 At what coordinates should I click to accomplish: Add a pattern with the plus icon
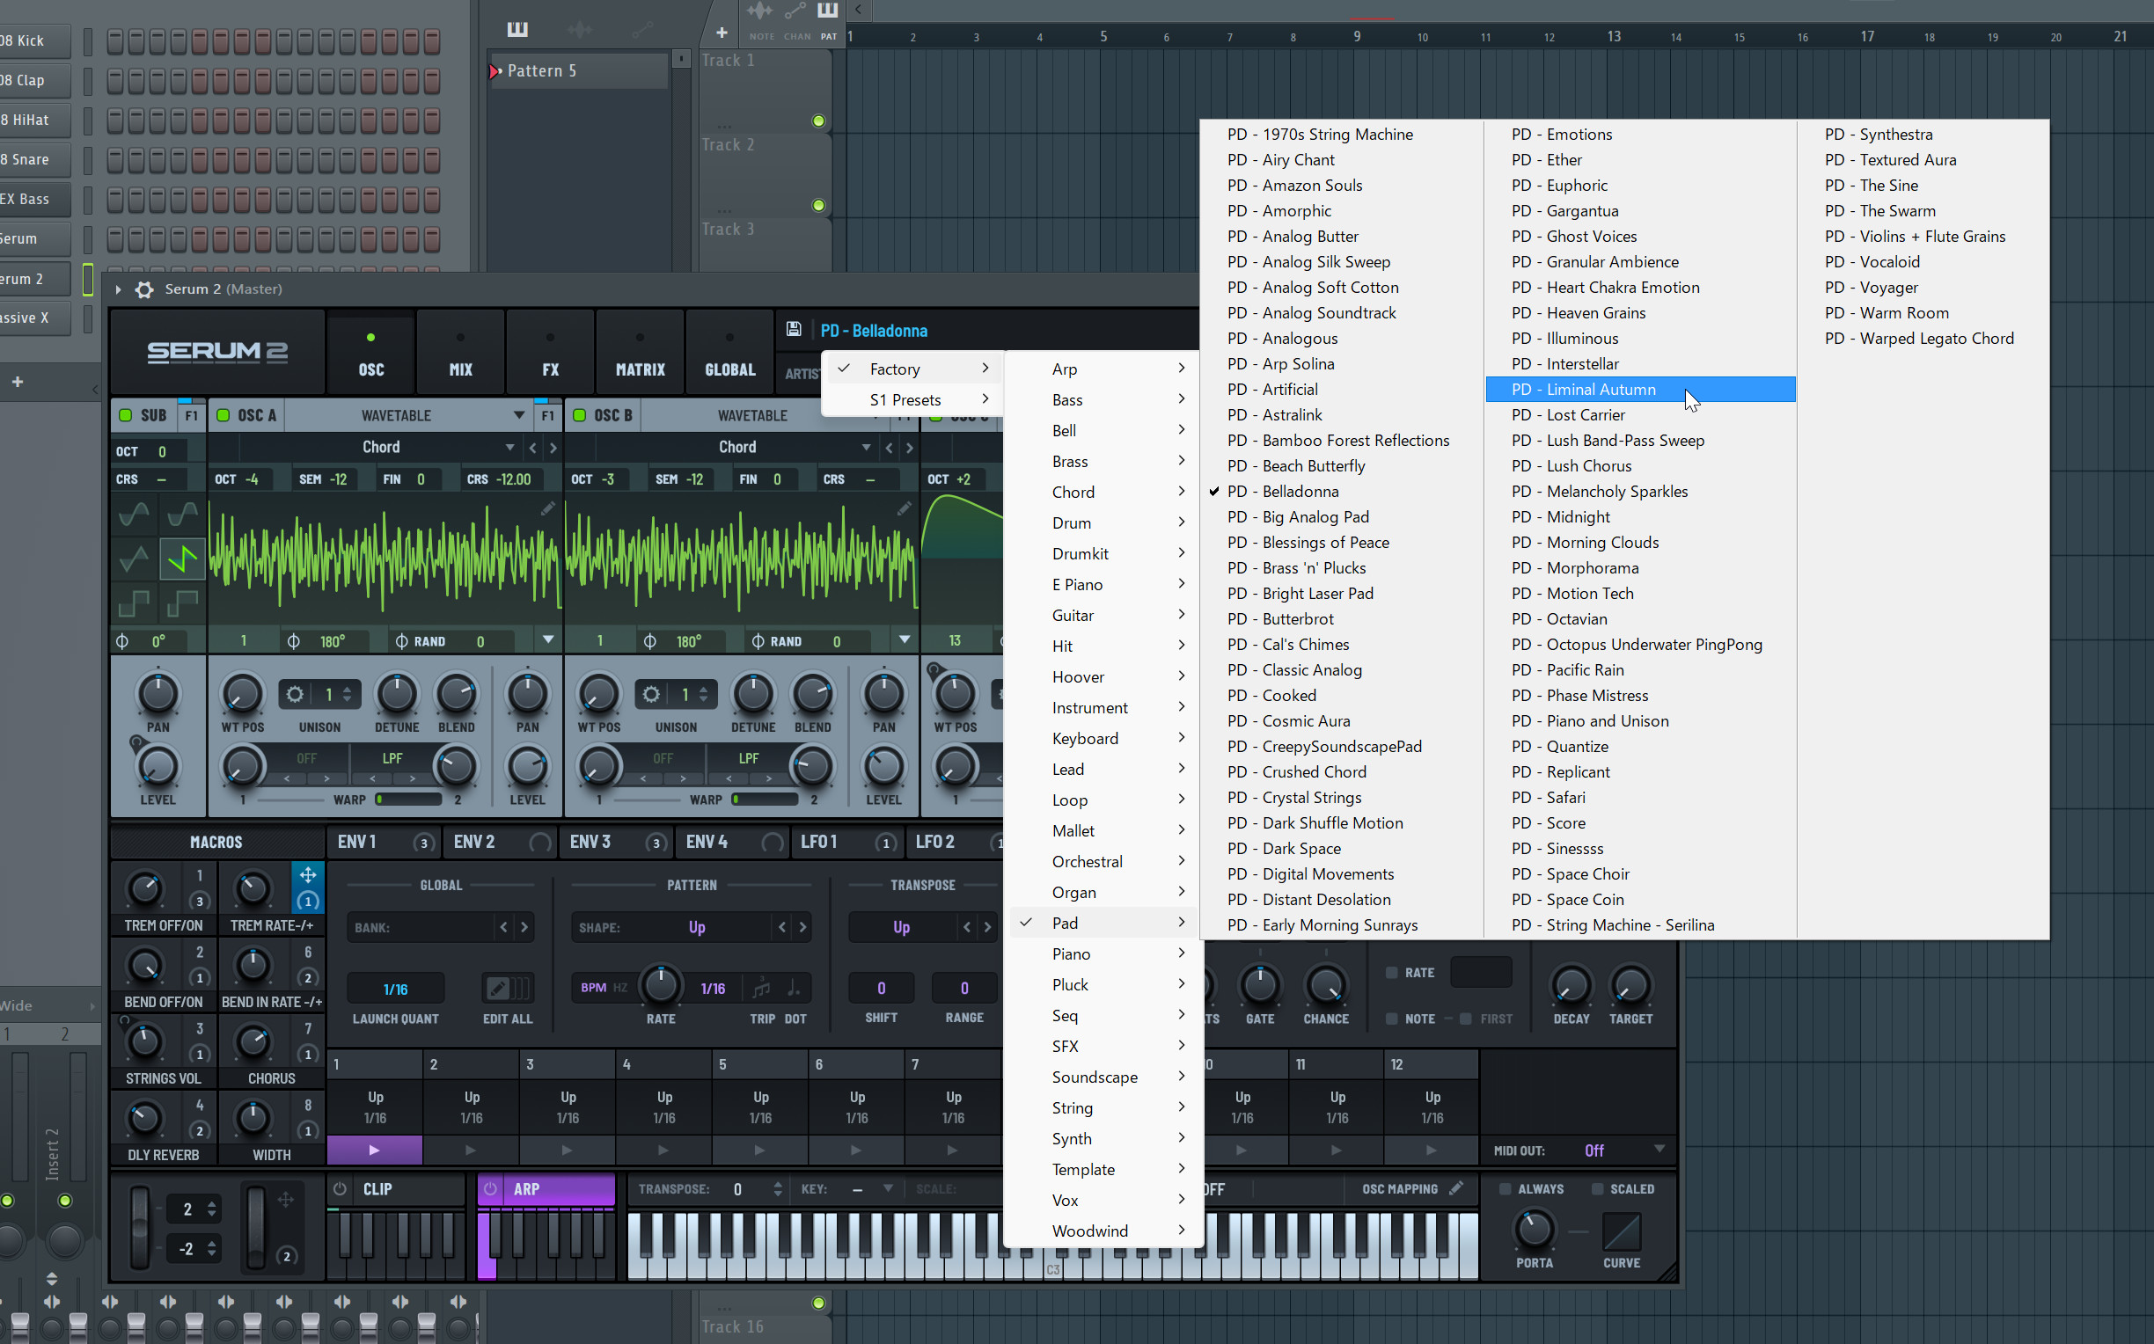point(722,33)
